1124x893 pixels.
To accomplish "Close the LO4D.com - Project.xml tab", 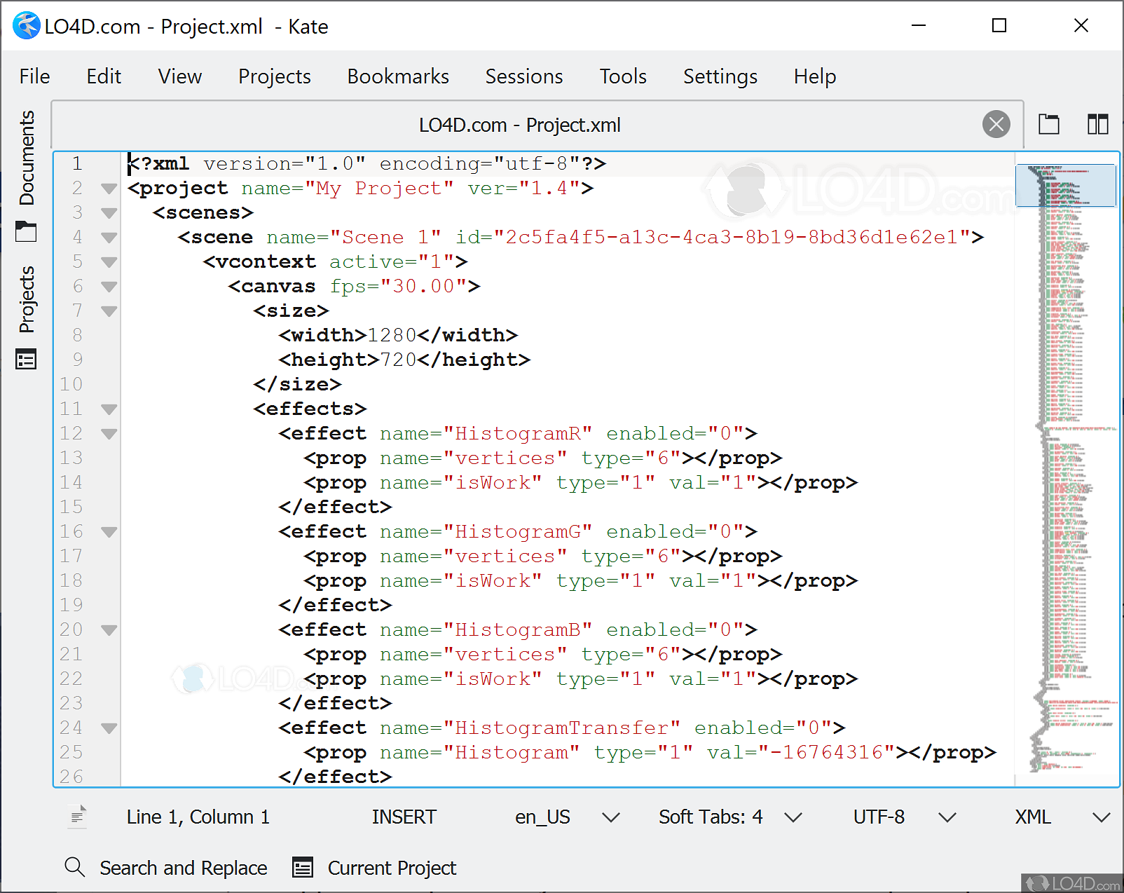I will pos(996,125).
